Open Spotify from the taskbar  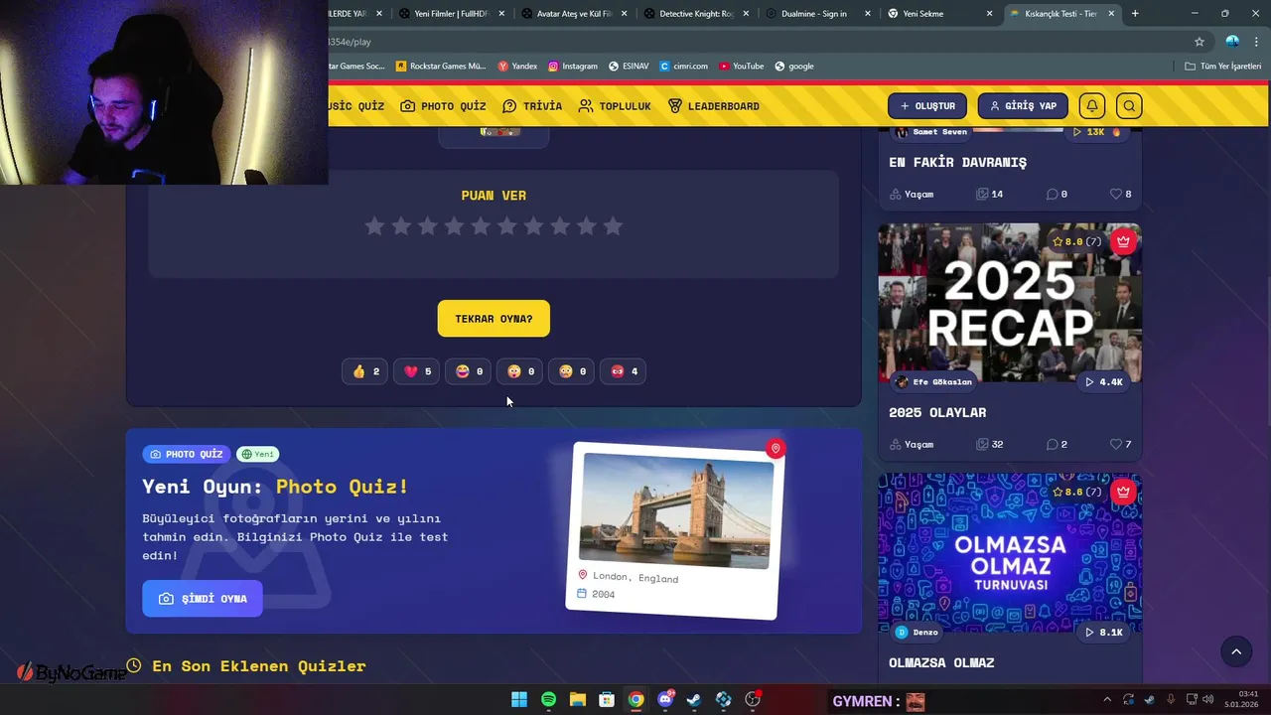click(548, 700)
